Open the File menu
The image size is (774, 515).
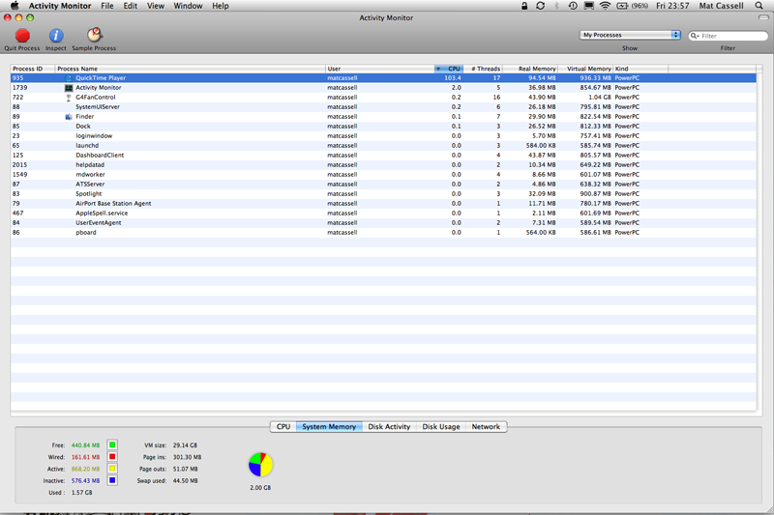[x=107, y=6]
